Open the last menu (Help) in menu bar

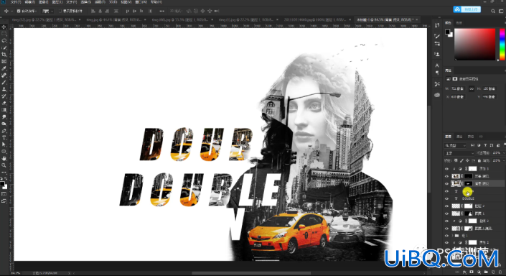pos(156,2)
